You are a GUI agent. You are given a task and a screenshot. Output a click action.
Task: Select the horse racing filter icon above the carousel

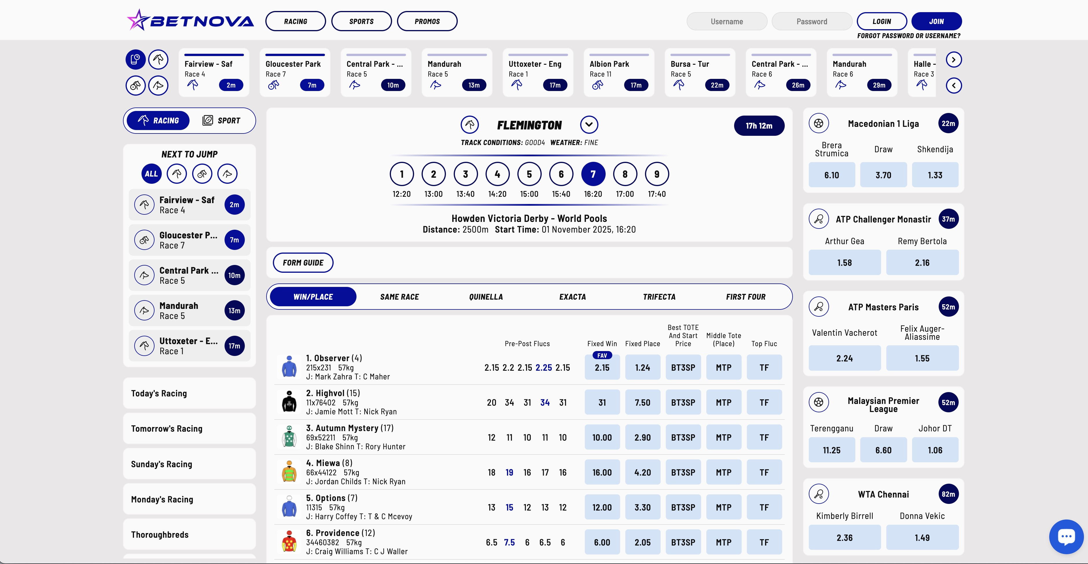[158, 59]
